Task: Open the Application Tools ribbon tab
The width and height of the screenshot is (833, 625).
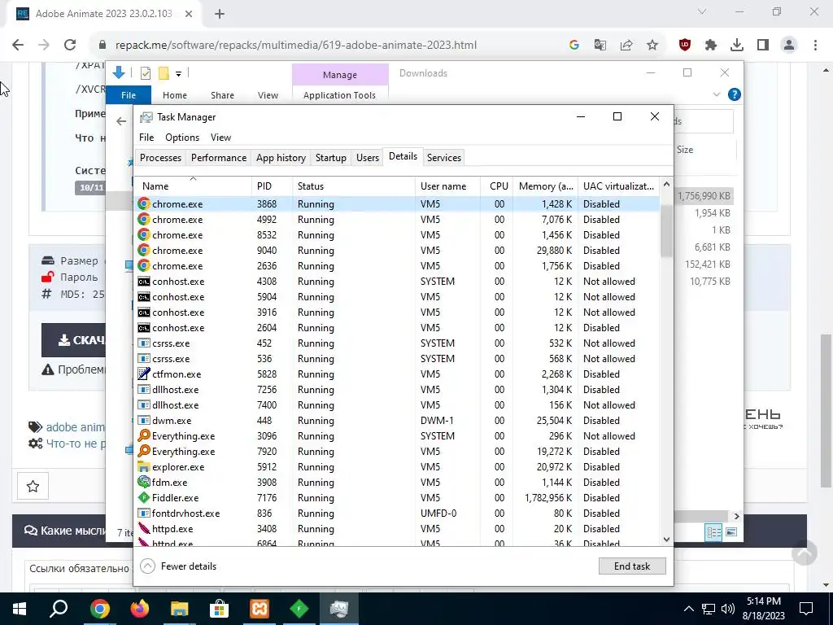Action: (339, 95)
